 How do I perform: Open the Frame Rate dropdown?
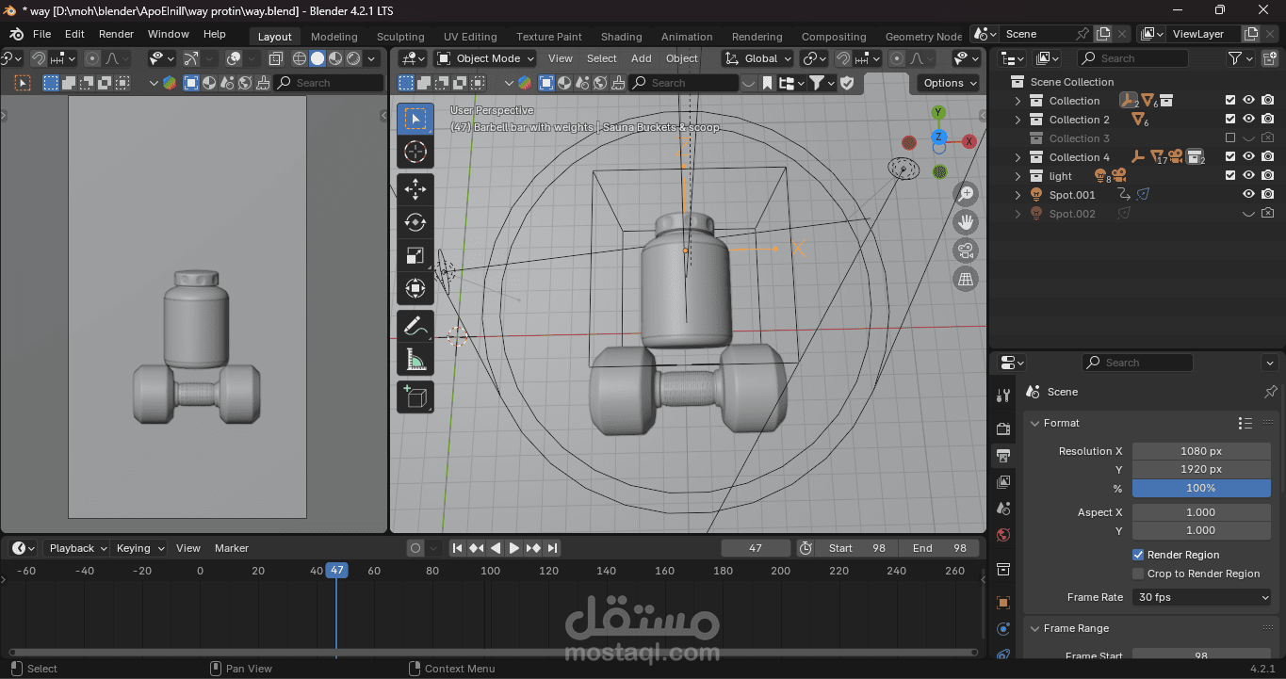click(1202, 597)
